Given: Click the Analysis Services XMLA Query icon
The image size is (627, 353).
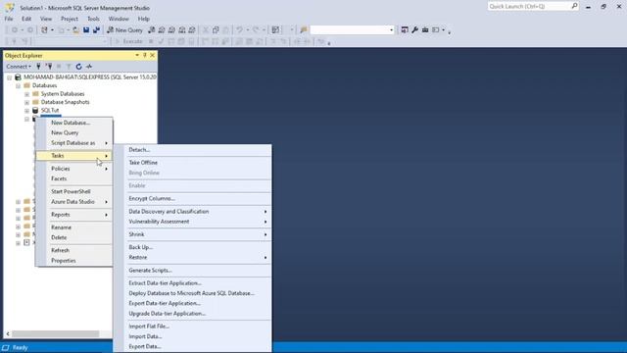Looking at the screenshot, I should pos(182,30).
